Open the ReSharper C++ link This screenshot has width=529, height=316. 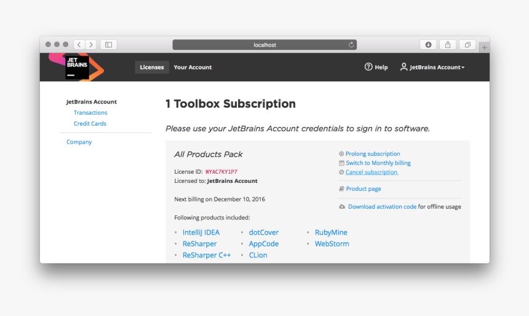click(x=207, y=255)
